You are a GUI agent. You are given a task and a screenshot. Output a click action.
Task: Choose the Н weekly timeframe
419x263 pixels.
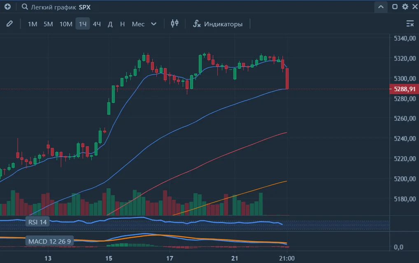click(122, 24)
